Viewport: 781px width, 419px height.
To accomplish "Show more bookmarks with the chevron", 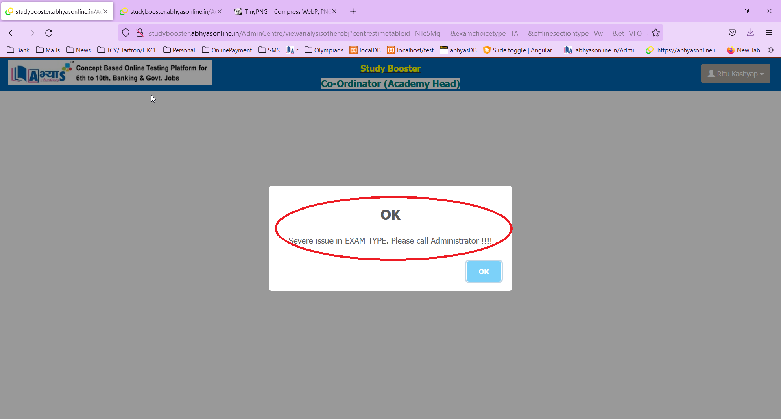I will 770,50.
